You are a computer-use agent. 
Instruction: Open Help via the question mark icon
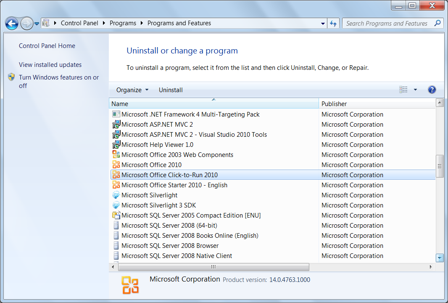click(432, 90)
